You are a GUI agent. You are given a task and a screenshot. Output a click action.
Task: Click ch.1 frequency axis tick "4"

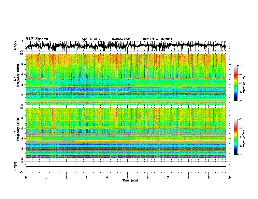(x=23, y=85)
